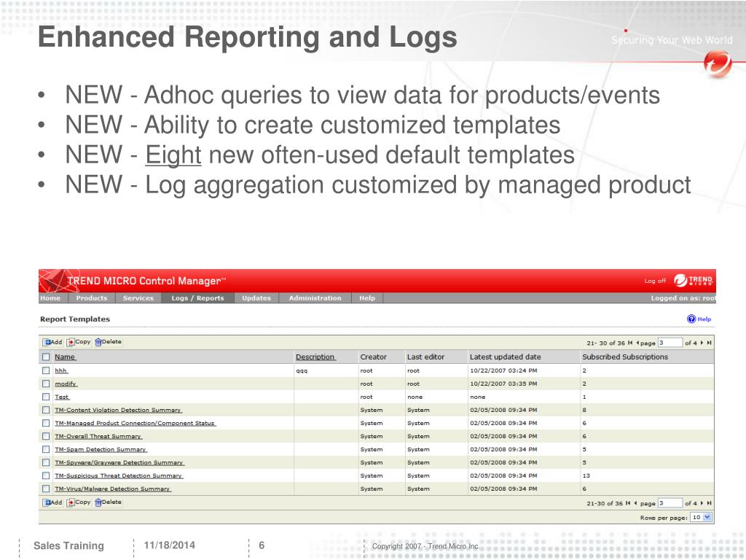Viewport: 746px width, 560px height.
Task: Select TM-Managed Product Connection/Component Status checkbox
Action: (x=46, y=423)
